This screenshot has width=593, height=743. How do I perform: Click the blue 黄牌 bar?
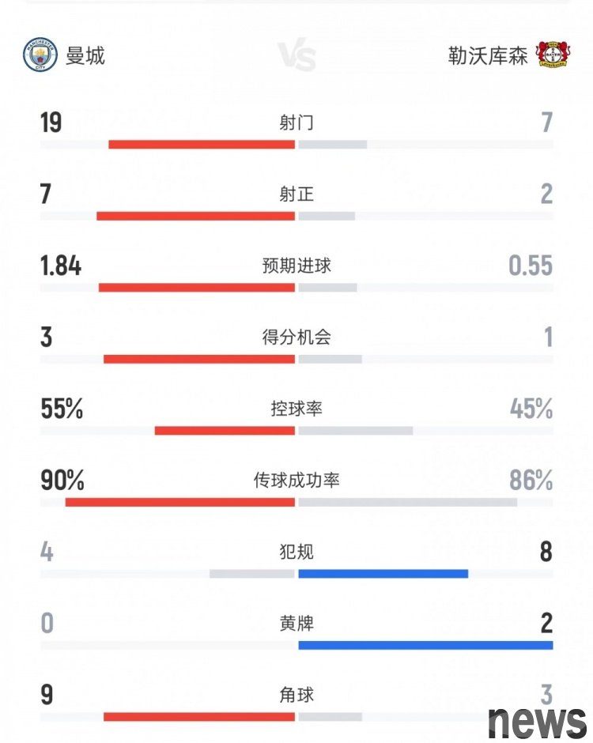tap(425, 646)
